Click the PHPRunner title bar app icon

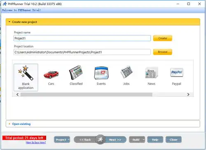5,4
